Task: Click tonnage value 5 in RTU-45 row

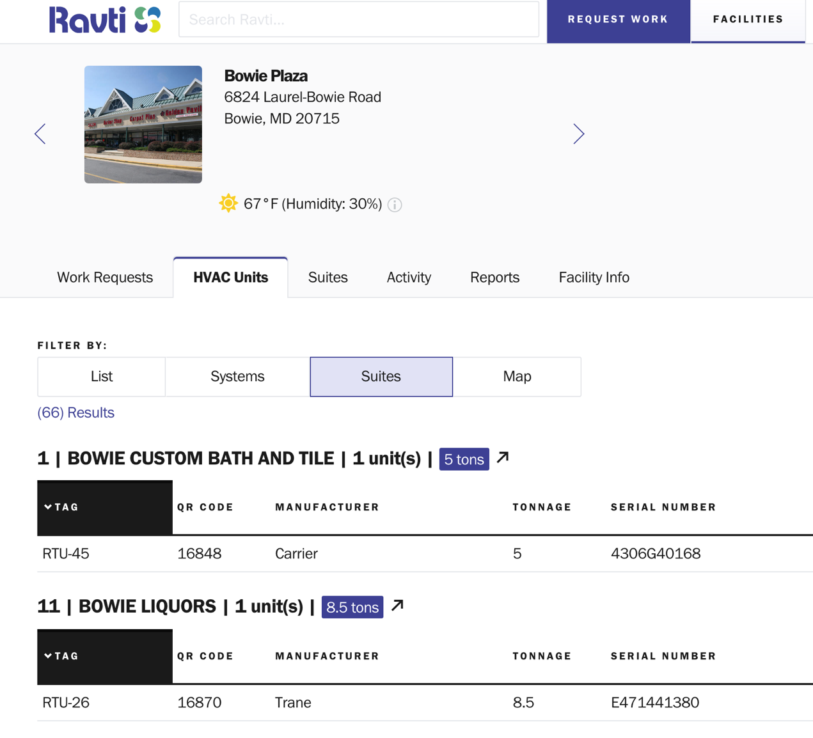Action: click(x=517, y=554)
